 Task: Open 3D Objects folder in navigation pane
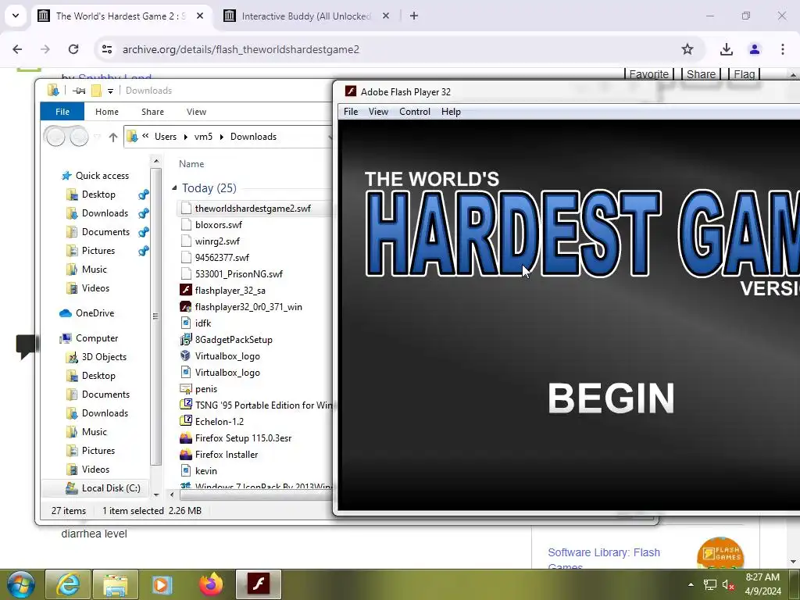[104, 357]
